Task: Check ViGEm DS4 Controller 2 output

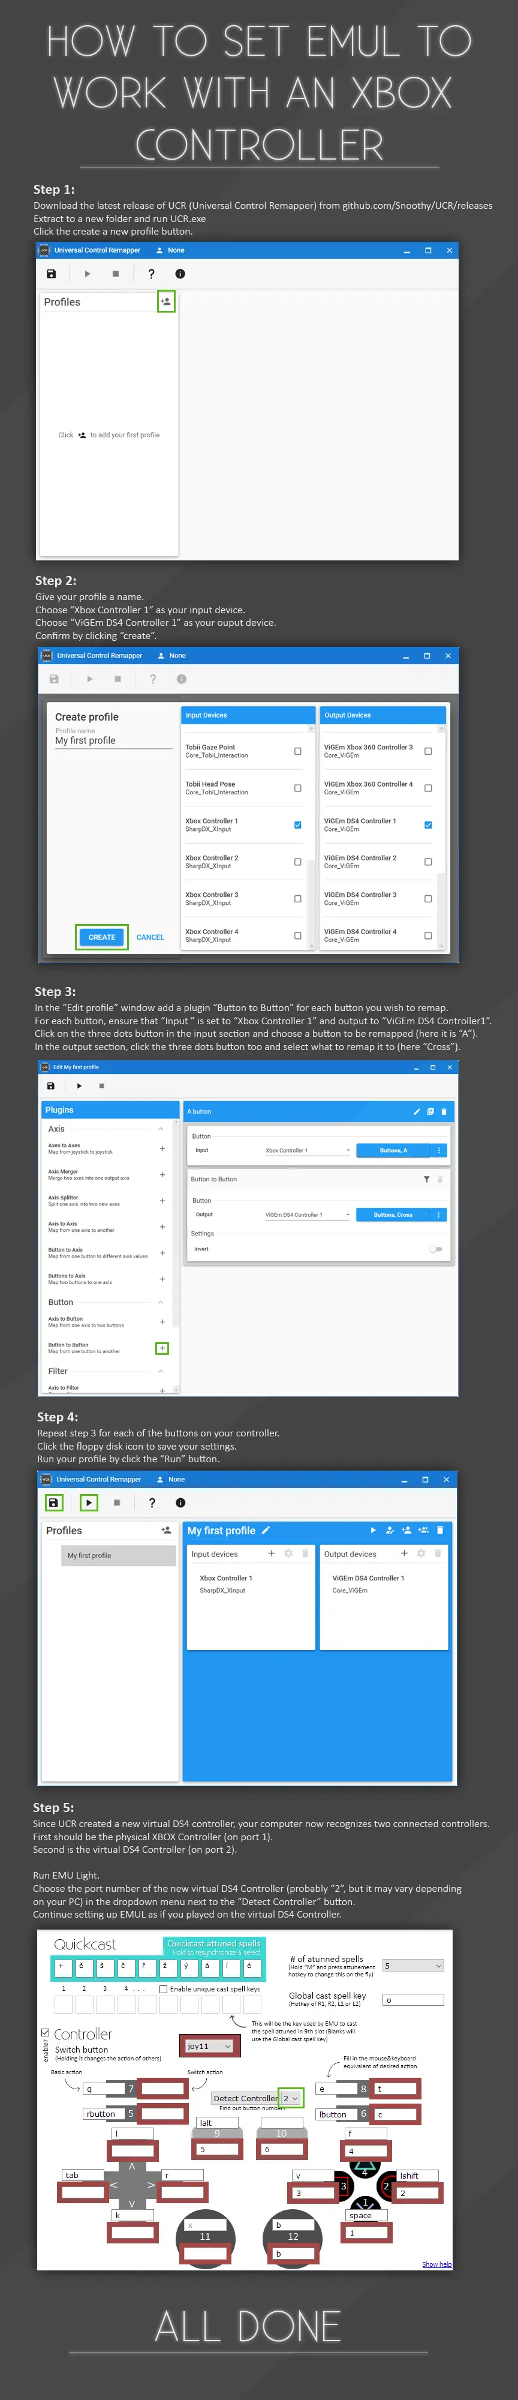Action: (x=429, y=862)
